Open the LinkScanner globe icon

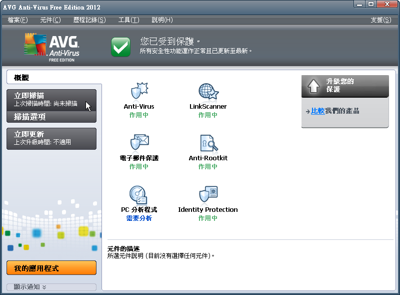pyautogui.click(x=208, y=91)
